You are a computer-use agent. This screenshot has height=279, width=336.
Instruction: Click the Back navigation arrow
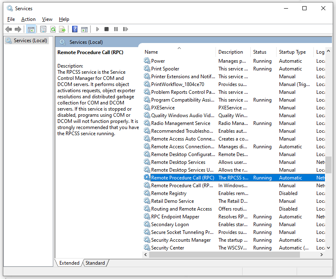pyautogui.click(x=9, y=29)
